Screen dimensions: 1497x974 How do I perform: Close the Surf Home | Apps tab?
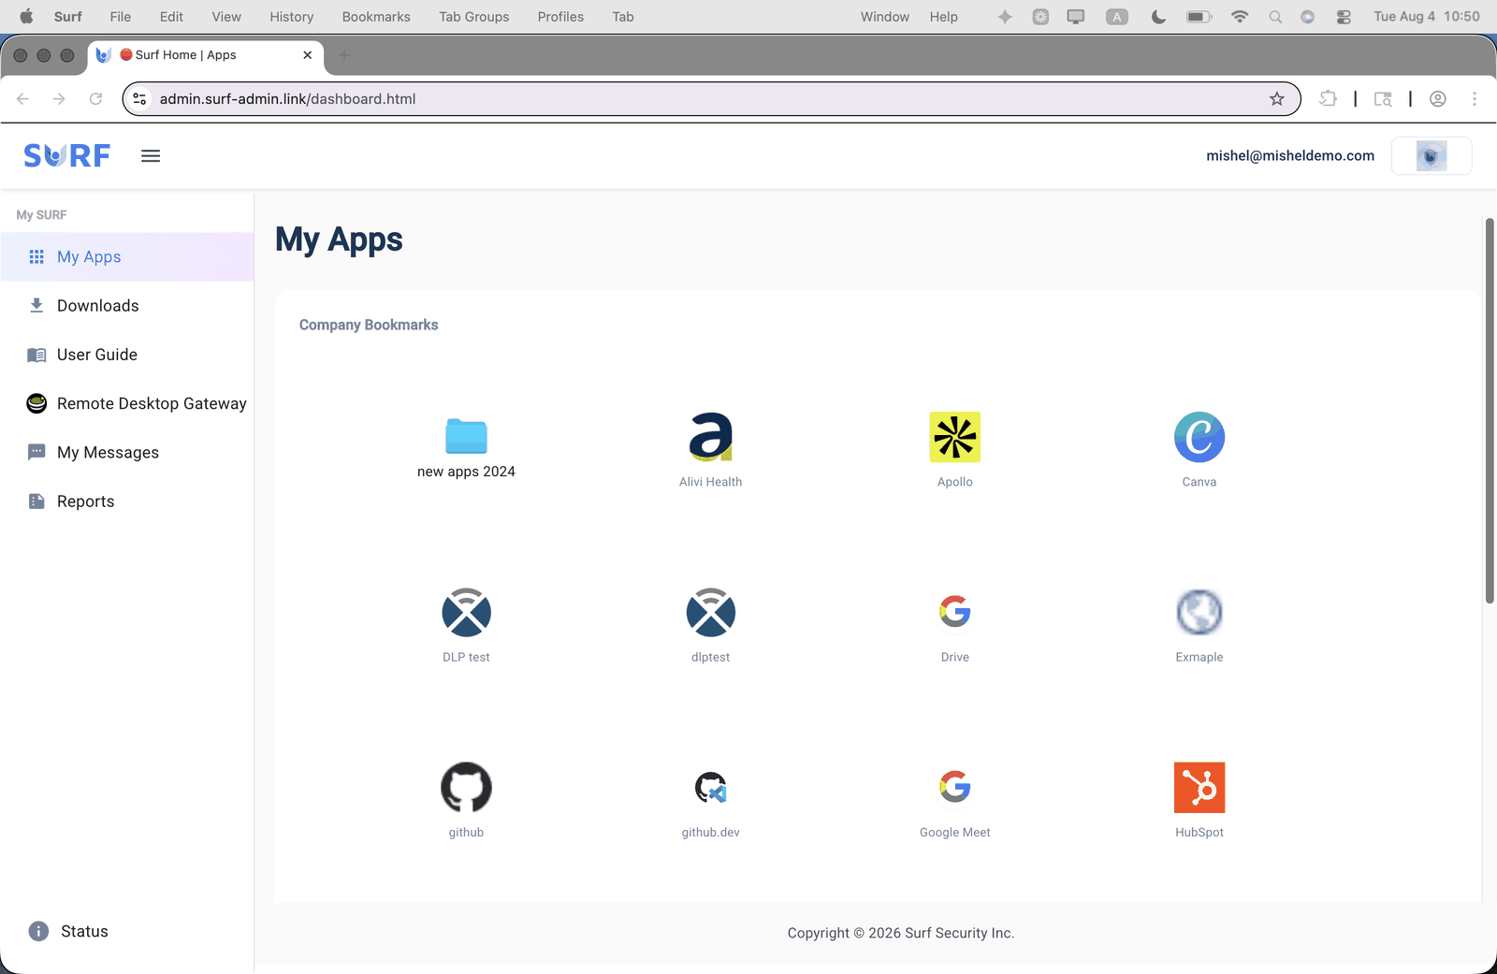click(x=307, y=55)
